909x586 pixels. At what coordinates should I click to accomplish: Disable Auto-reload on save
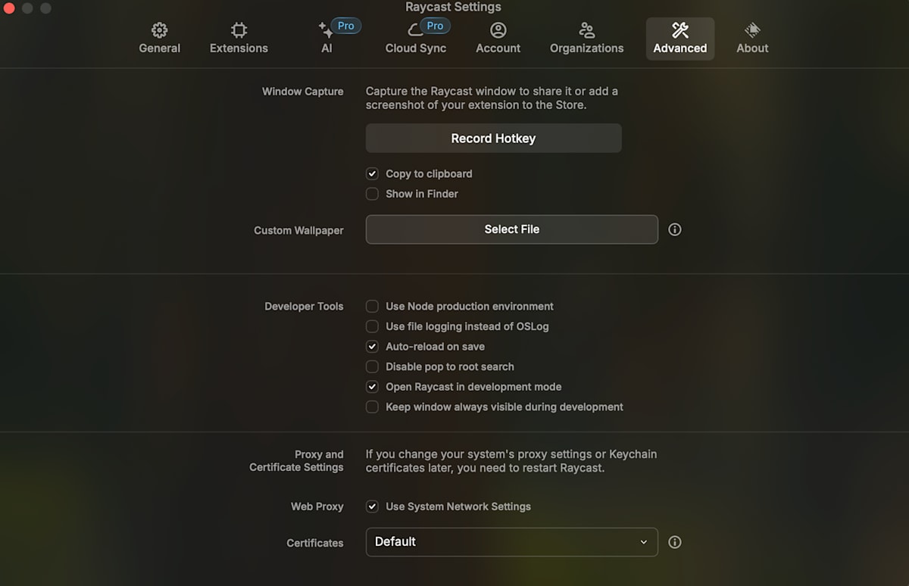pos(372,346)
